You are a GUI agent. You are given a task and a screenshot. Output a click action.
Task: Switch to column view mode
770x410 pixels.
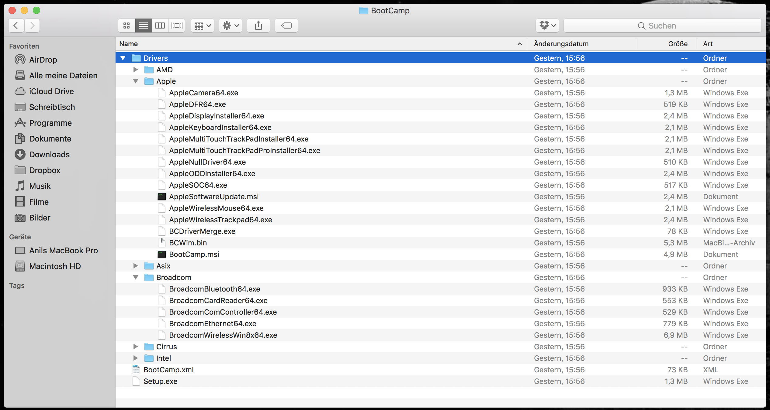point(160,26)
